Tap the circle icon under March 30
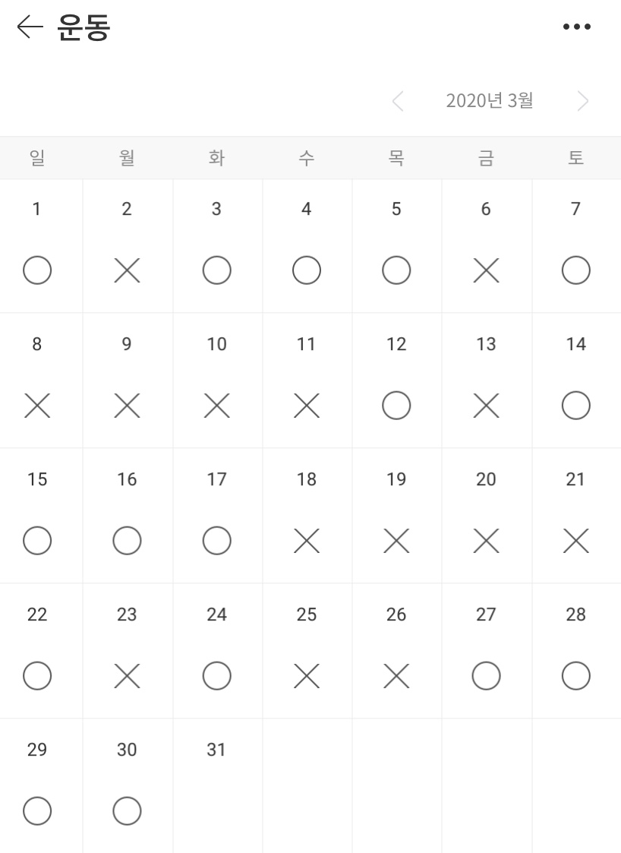This screenshot has width=621, height=853. coord(127,811)
